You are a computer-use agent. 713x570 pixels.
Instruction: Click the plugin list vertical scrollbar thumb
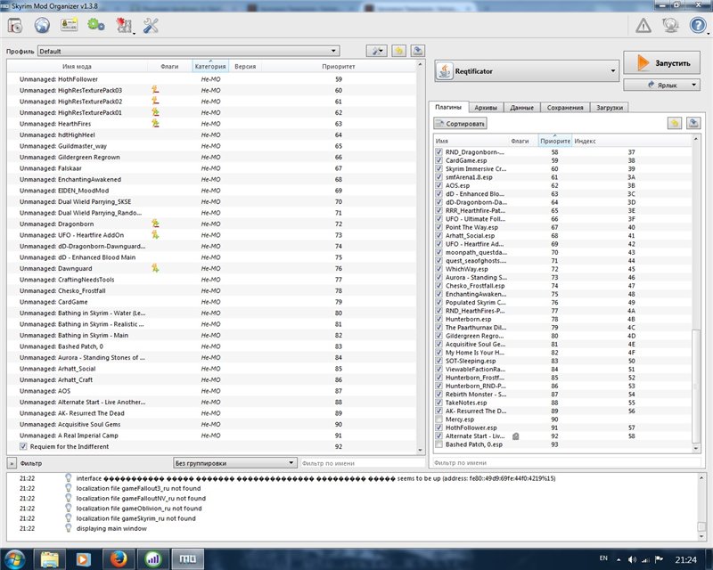695,386
